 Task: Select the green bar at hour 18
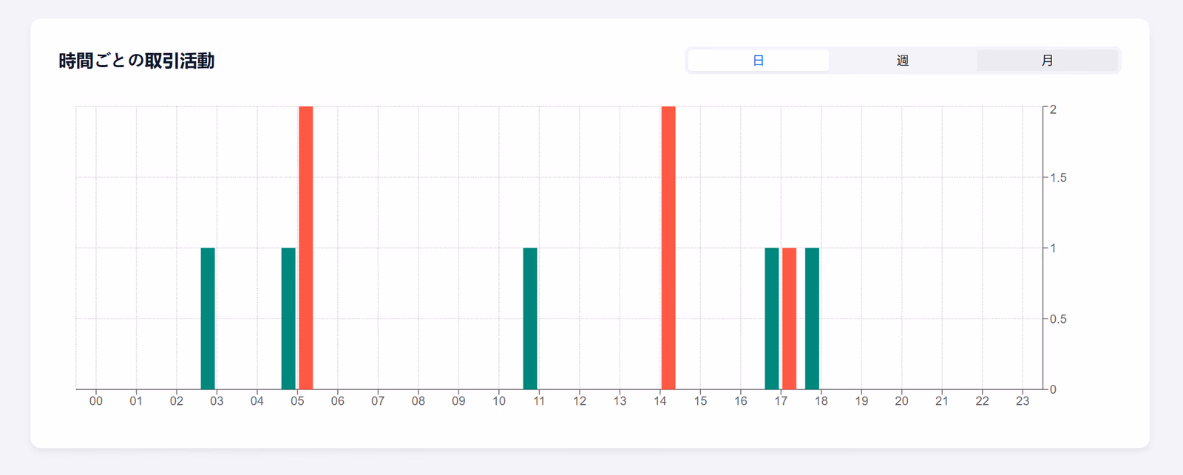pos(812,318)
